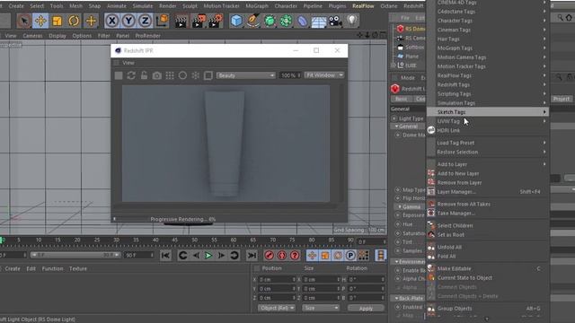The height and width of the screenshot is (323, 575).
Task: Toggle Position keyframe channel icon
Action: pos(312,256)
